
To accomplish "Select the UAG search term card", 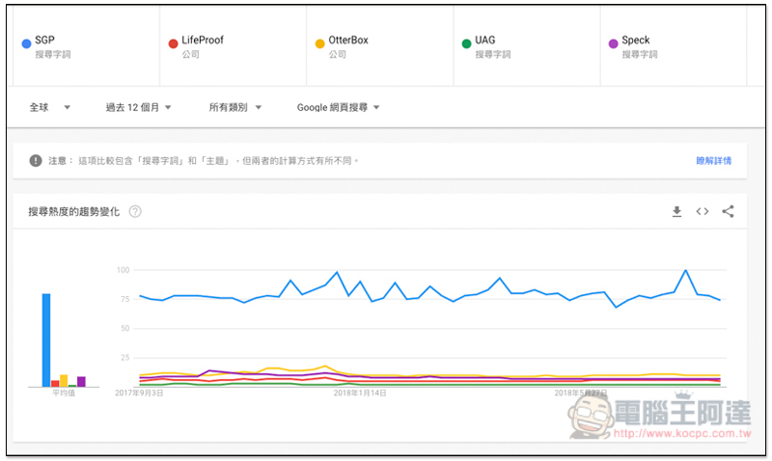I will click(526, 46).
